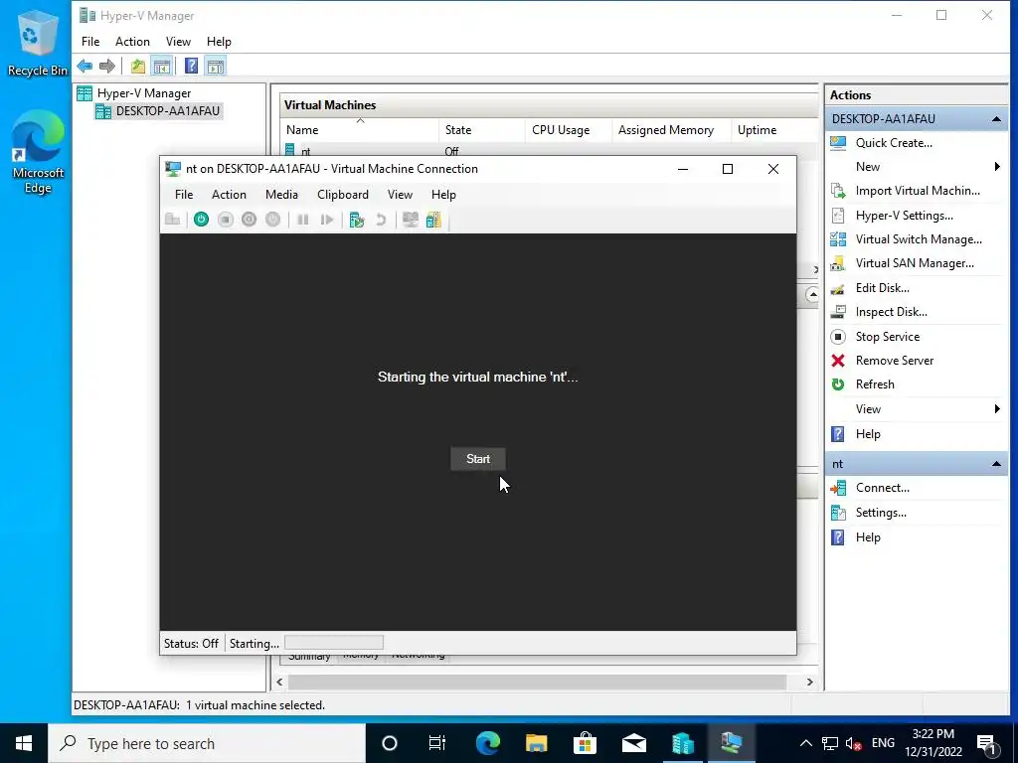Click Enhanced Session icon in VM toolbar

coord(410,220)
